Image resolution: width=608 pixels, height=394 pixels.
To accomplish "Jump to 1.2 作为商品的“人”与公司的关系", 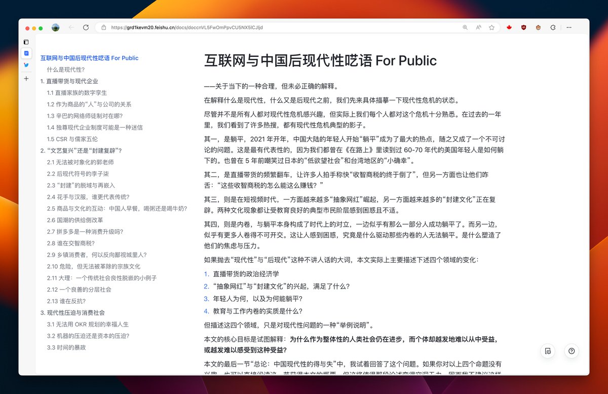I will coord(89,104).
